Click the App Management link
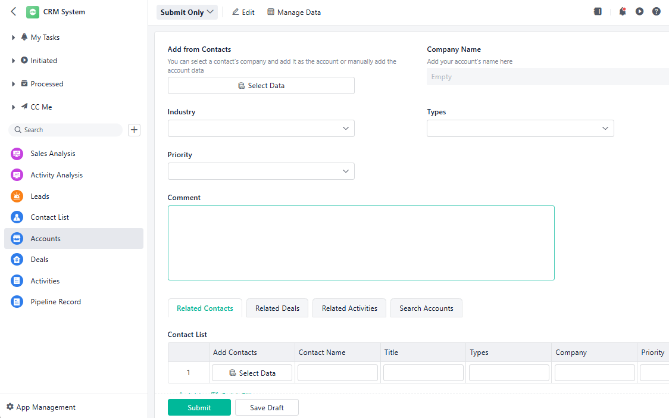Image resolution: width=669 pixels, height=418 pixels. pos(46,407)
